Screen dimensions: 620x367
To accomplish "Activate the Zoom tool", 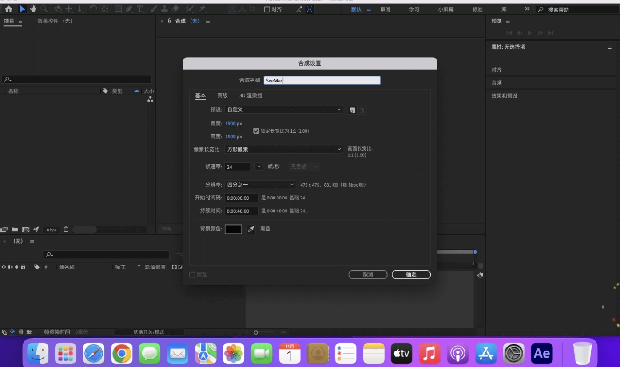I will (x=44, y=8).
